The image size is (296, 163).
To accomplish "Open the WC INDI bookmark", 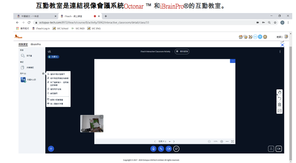I will point(78,28).
